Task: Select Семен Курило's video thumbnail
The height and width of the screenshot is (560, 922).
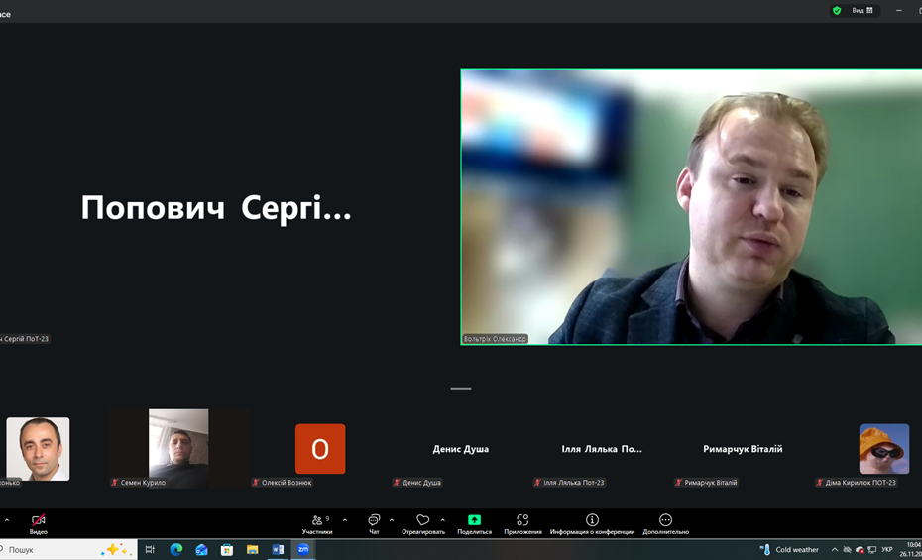Action: click(x=178, y=448)
